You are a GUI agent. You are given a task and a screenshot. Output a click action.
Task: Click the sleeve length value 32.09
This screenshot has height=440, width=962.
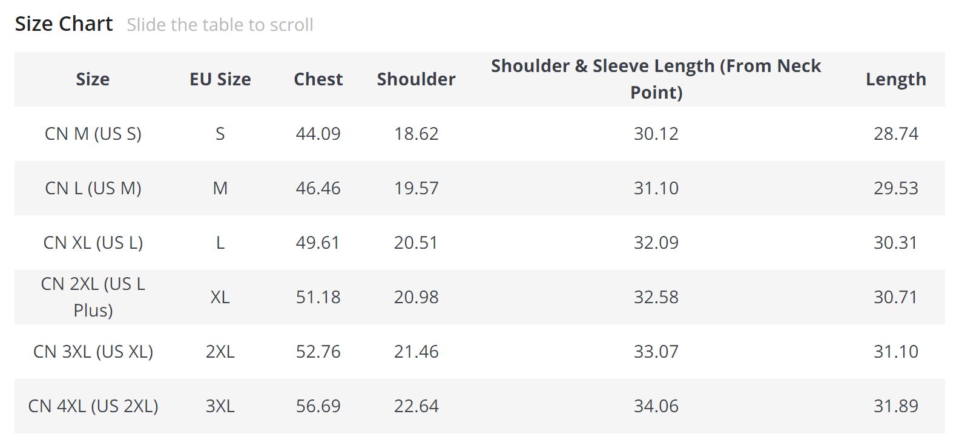656,243
